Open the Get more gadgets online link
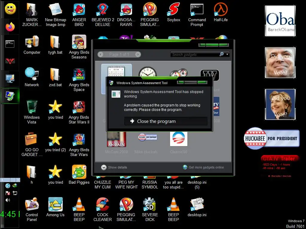Screen dimensions: 306x229 pos(203,167)
